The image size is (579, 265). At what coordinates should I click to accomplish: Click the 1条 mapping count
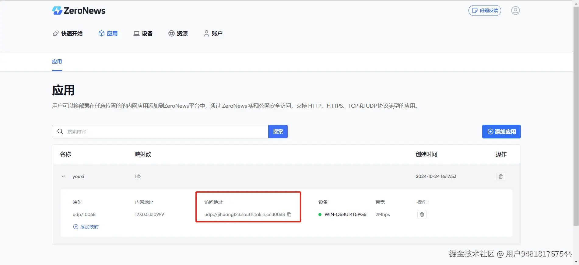click(x=138, y=176)
